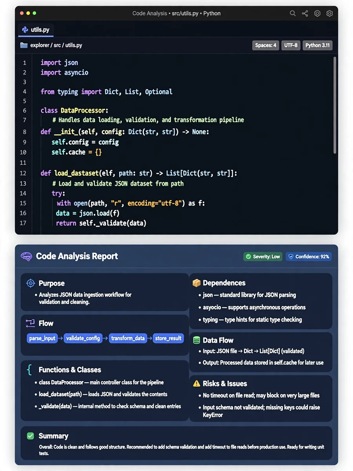Viewport: 353px width, 471px height.
Task: Click the warning triangle beside Risks & Issues
Action: pos(197,383)
